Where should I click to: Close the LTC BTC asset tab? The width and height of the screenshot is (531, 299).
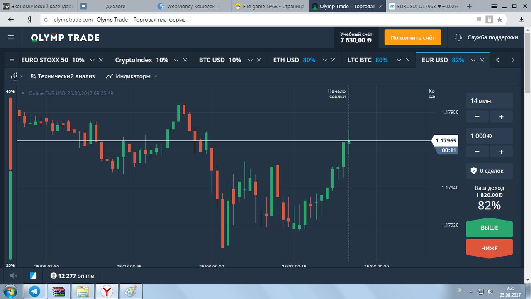click(x=408, y=60)
